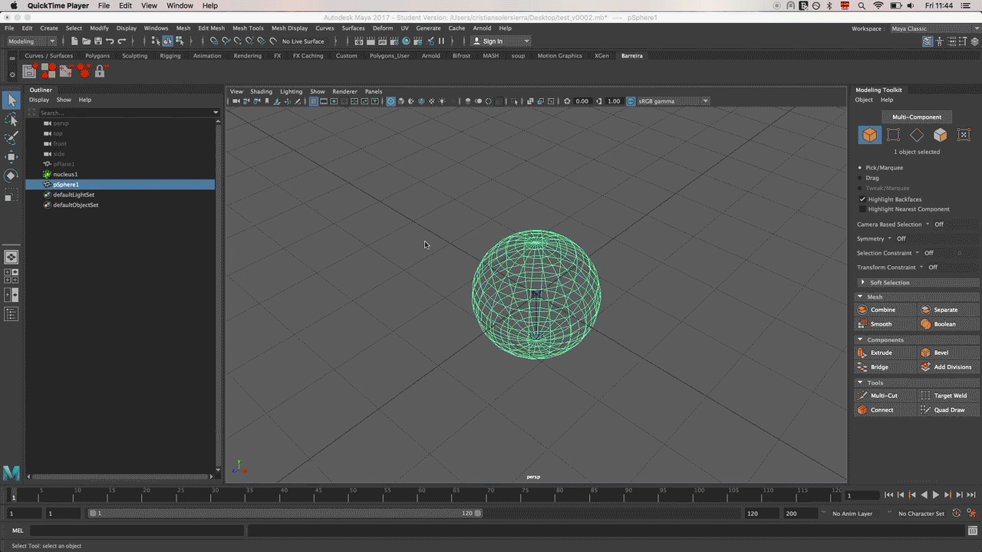Viewport: 982px width, 552px height.
Task: Activate the Rotate tool in toolbox
Action: tap(12, 176)
